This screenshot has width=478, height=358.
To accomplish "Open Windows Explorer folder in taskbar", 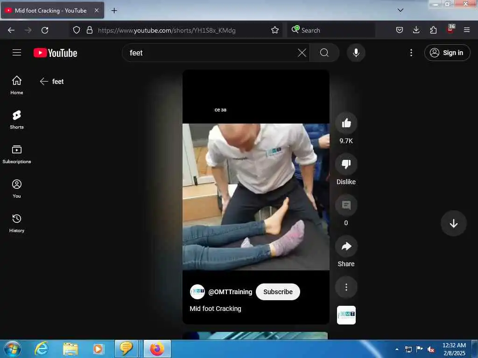I will [x=70, y=349].
